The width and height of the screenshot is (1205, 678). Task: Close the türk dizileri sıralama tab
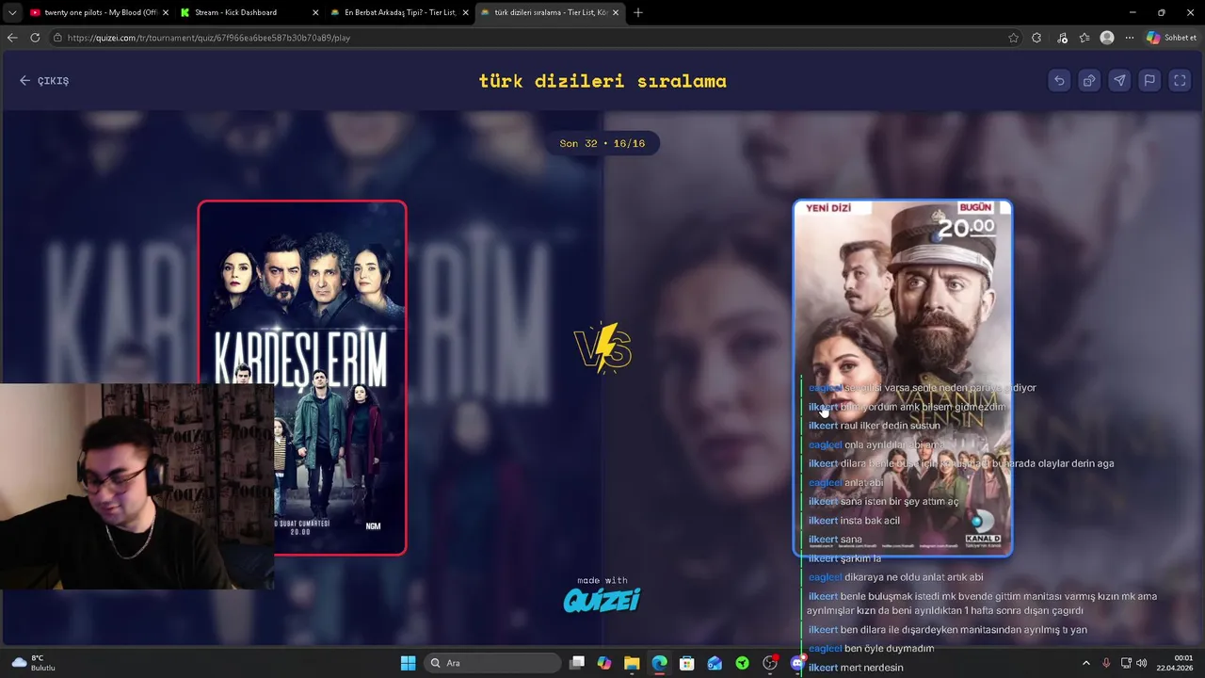[x=616, y=12]
